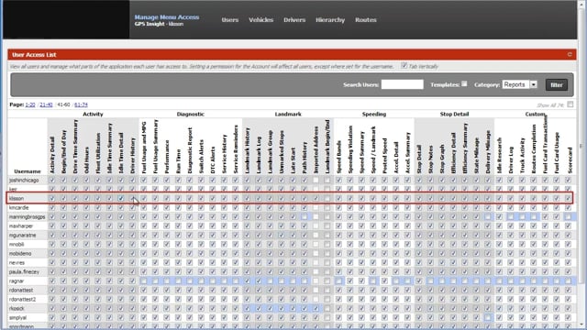Select the paula.finezey username
Screen dimensions: 587x330
pyautogui.click(x=24, y=271)
